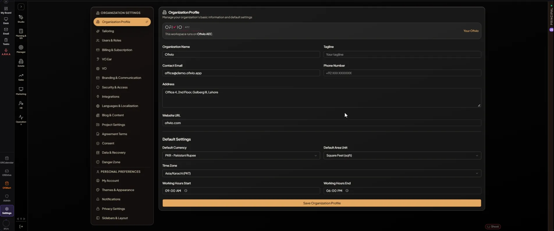
Task: Open the Desk module in the sidebar
Action: click(x=6, y=21)
